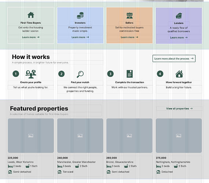The width and height of the screenshot is (209, 183).
Task: Click the sale sign icon for Sellers
Action: point(129,16)
